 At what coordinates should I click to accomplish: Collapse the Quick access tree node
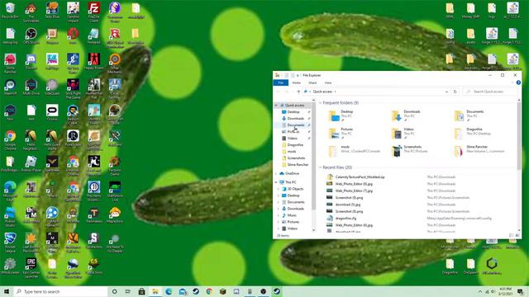(276, 105)
